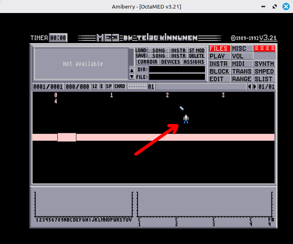The height and width of the screenshot is (244, 293).
Task: Open the FILES panel
Action: click(x=219, y=48)
